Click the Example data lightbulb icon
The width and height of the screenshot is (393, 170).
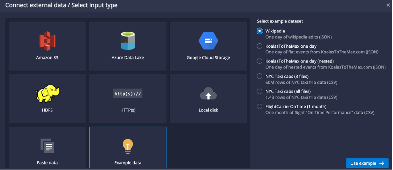[x=128, y=146]
